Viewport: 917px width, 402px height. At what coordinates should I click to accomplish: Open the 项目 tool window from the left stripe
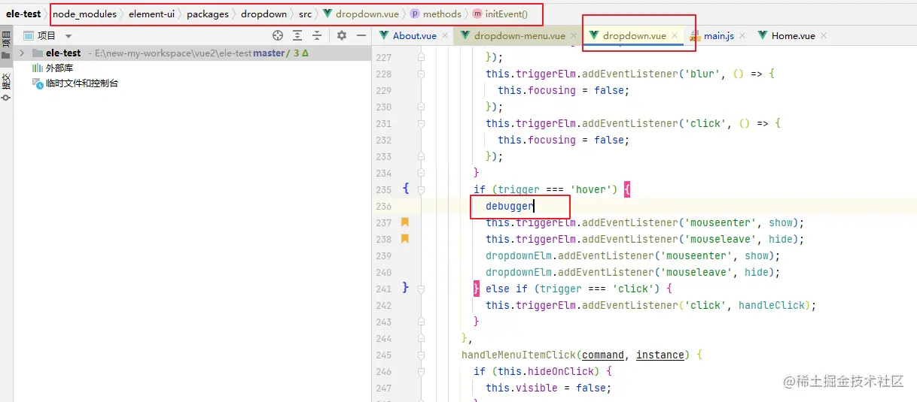6,44
